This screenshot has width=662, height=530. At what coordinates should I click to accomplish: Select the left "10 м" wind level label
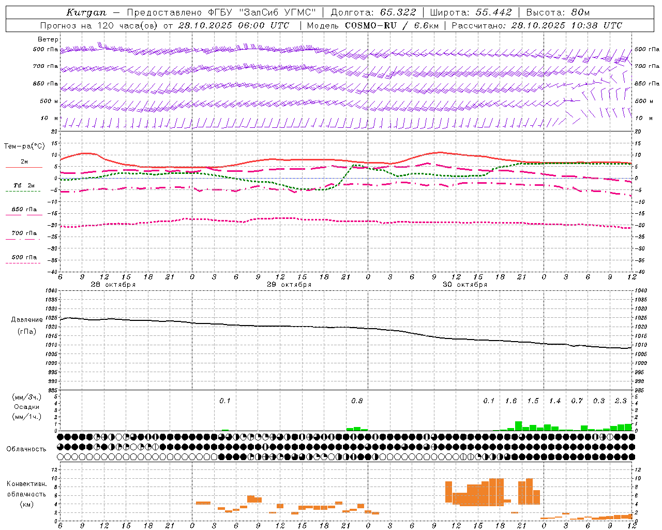coord(50,118)
